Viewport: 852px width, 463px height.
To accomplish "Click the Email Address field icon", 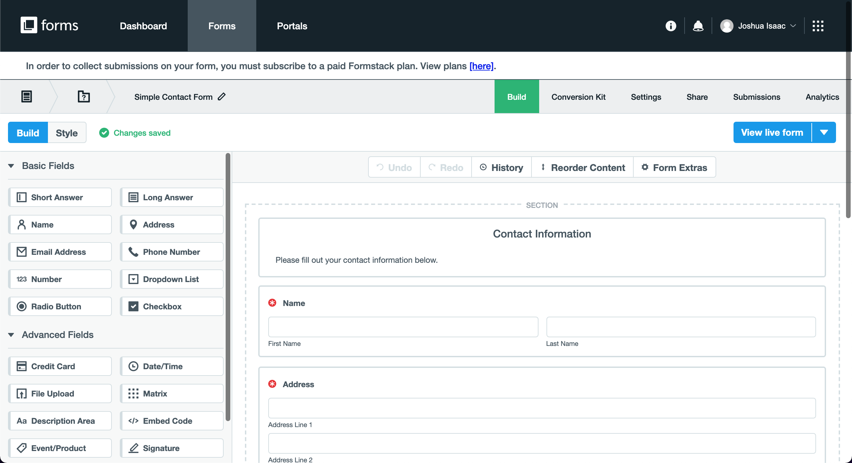I will 21,252.
